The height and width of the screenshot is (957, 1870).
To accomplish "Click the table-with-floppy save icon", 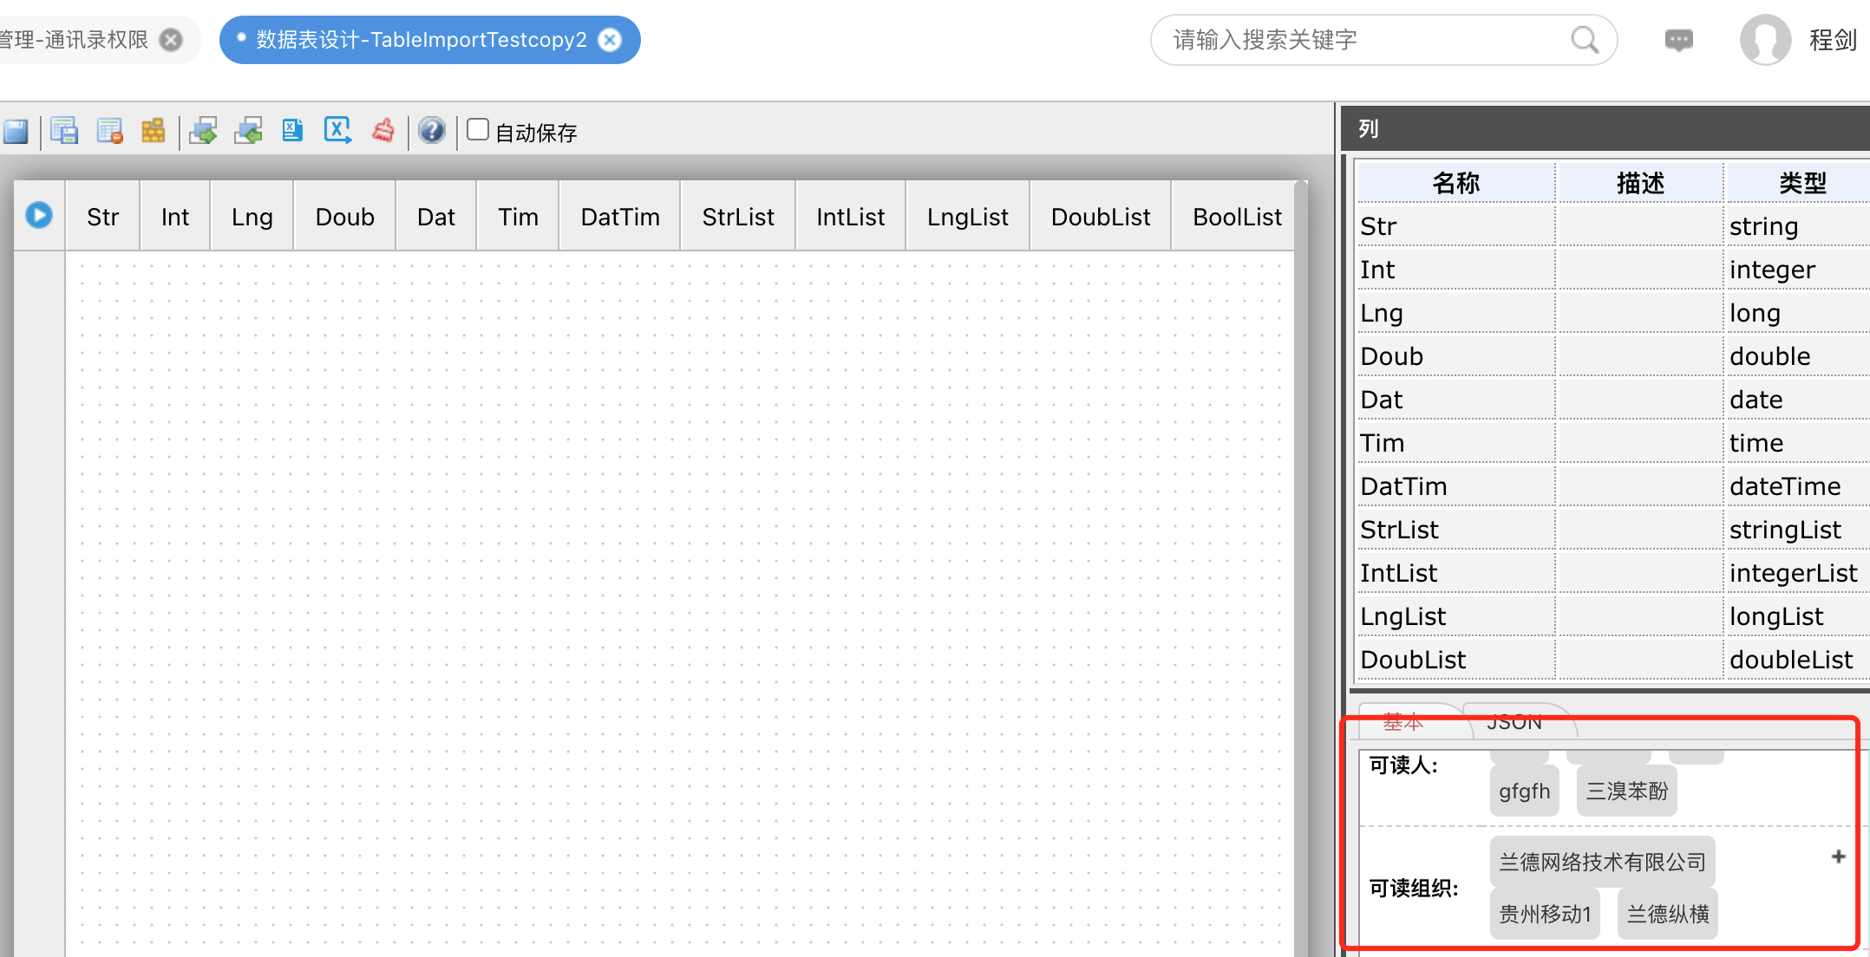I will [64, 131].
